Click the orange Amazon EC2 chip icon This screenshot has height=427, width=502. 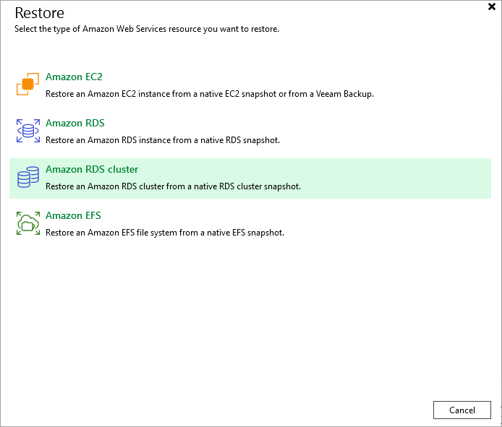pyautogui.click(x=28, y=85)
